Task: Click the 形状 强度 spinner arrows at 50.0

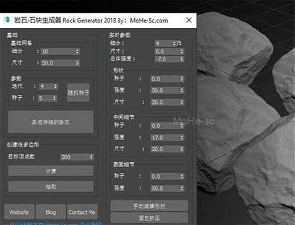Action: [182, 91]
